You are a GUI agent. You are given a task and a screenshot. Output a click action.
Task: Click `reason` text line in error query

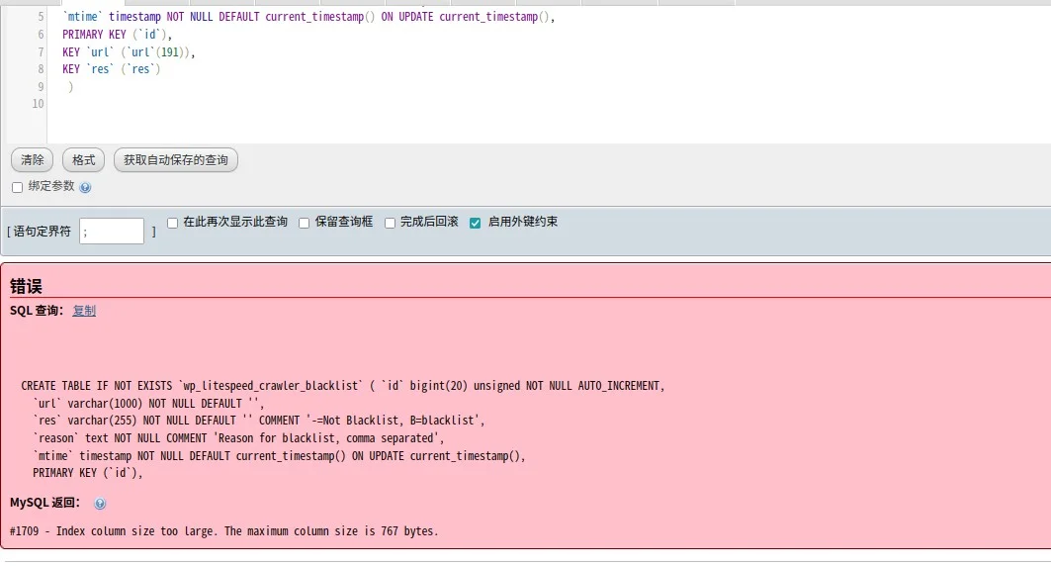(x=238, y=438)
